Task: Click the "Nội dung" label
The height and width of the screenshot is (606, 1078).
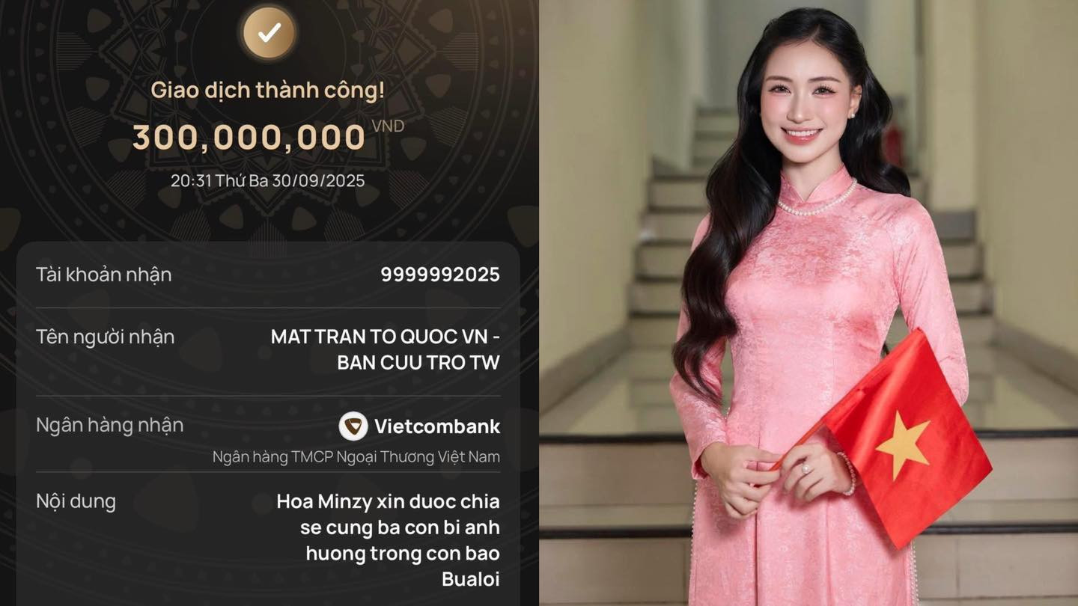Action: click(76, 501)
